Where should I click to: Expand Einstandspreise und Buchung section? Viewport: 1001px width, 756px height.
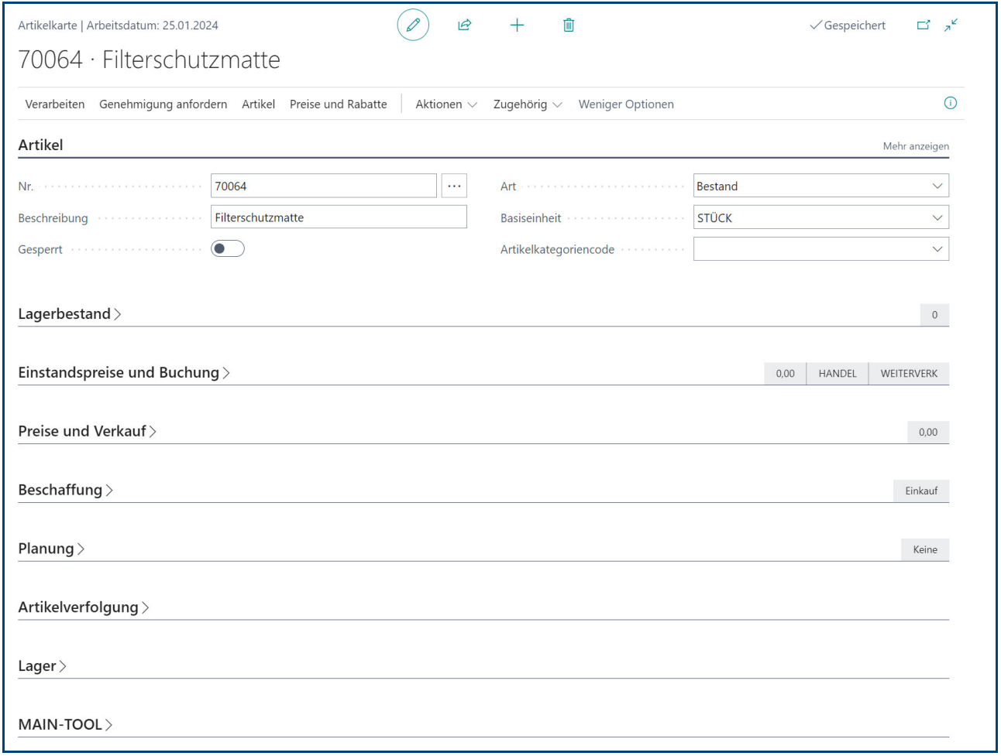124,373
